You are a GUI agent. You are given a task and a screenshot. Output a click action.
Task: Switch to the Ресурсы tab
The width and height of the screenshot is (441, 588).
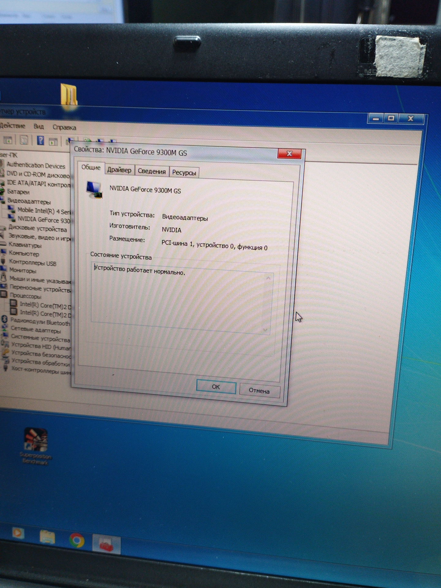click(184, 172)
